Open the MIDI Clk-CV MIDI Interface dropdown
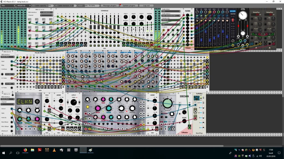Image resolution: width=284 pixels, height=159 pixels. 8,57
